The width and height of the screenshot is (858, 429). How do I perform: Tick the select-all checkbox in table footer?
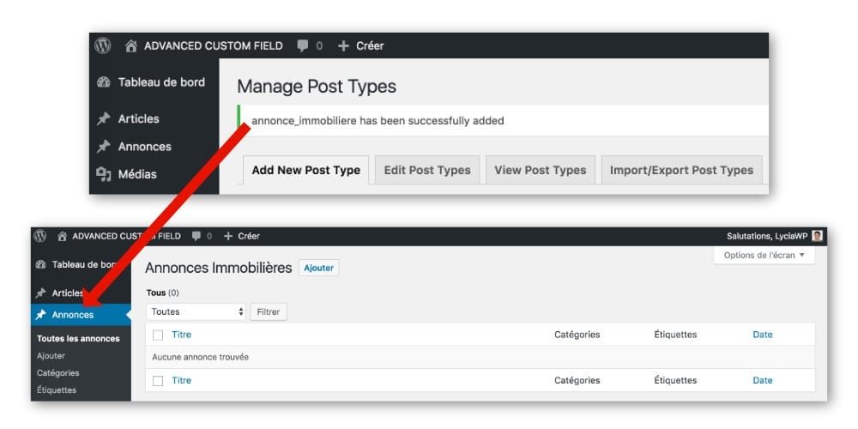pyautogui.click(x=158, y=380)
